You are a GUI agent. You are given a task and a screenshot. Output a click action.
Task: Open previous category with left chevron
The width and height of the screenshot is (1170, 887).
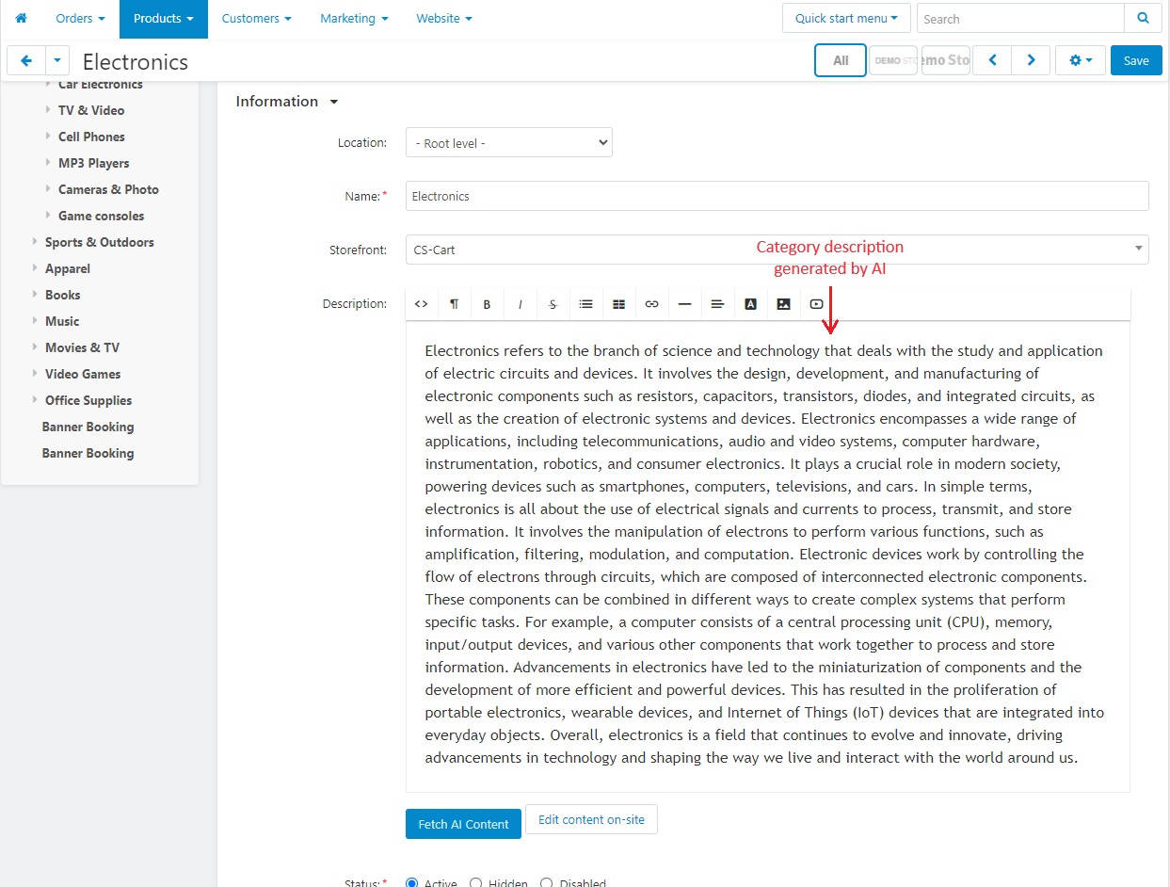tap(992, 60)
